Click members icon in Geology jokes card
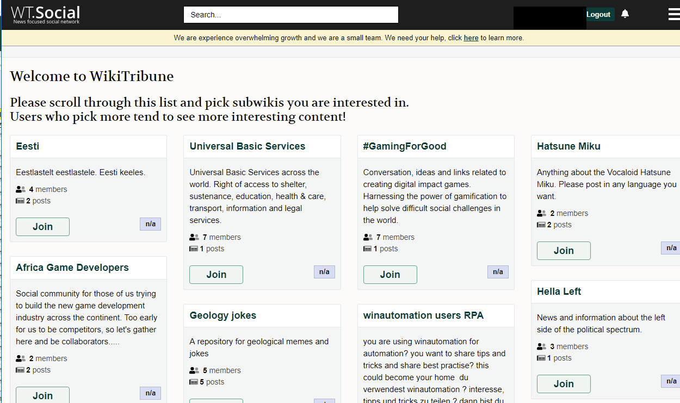The image size is (680, 403). (194, 370)
